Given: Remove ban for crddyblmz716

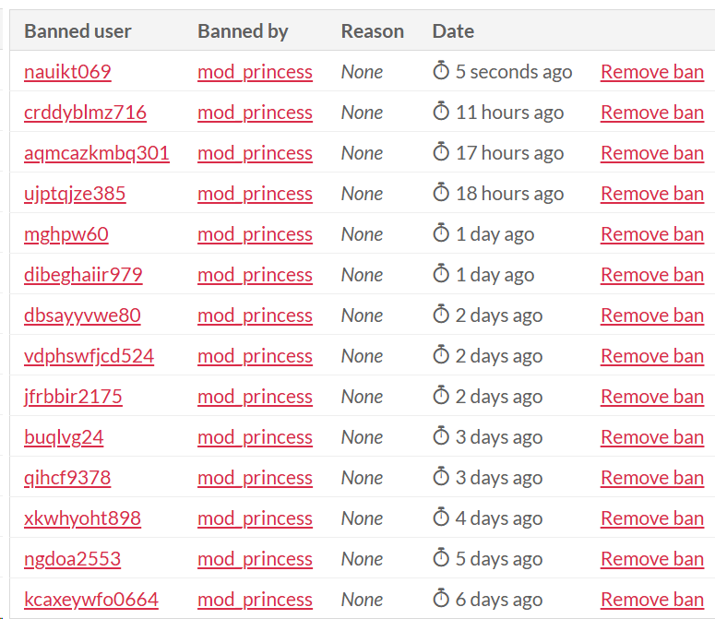Looking at the screenshot, I should pyautogui.click(x=651, y=113).
